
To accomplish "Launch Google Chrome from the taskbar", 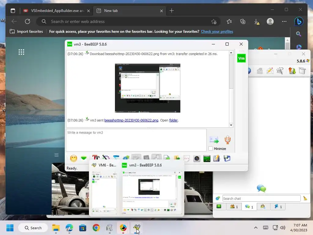I will 96,228.
